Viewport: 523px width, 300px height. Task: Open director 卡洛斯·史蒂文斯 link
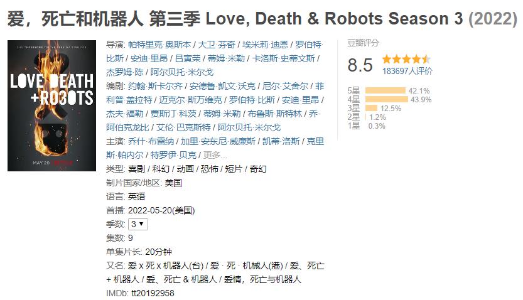[x=284, y=58]
